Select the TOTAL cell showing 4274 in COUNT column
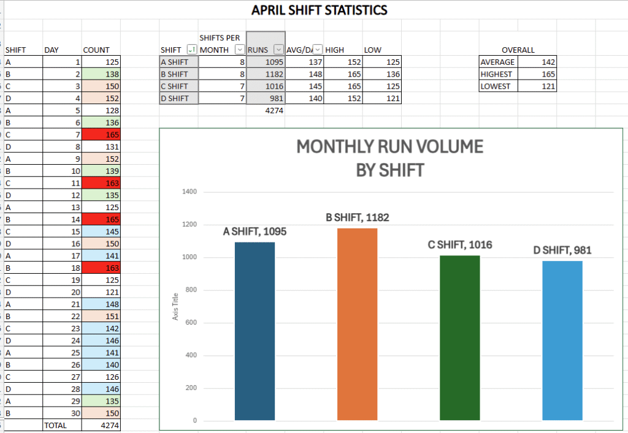Image resolution: width=628 pixels, height=433 pixels. click(x=101, y=425)
